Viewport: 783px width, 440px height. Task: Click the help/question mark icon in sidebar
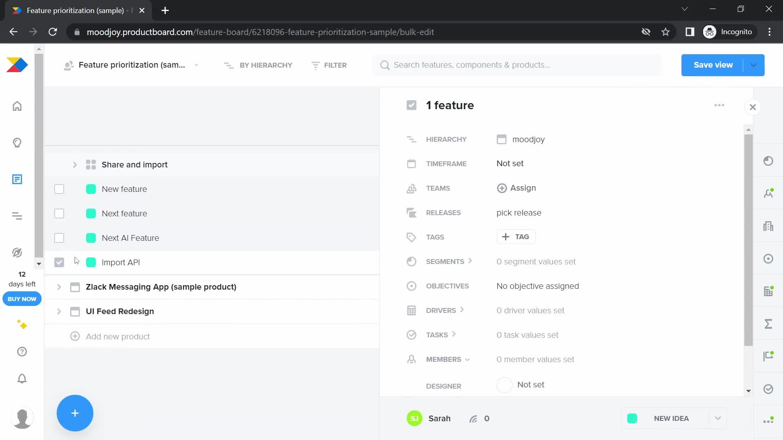coord(22,351)
